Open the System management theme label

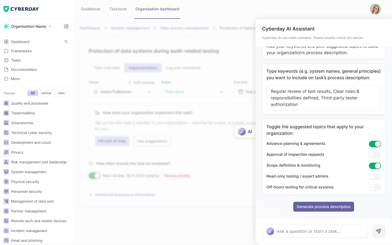29,172
